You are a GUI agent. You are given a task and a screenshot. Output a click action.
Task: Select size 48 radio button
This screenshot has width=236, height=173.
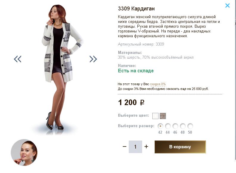click(183, 126)
